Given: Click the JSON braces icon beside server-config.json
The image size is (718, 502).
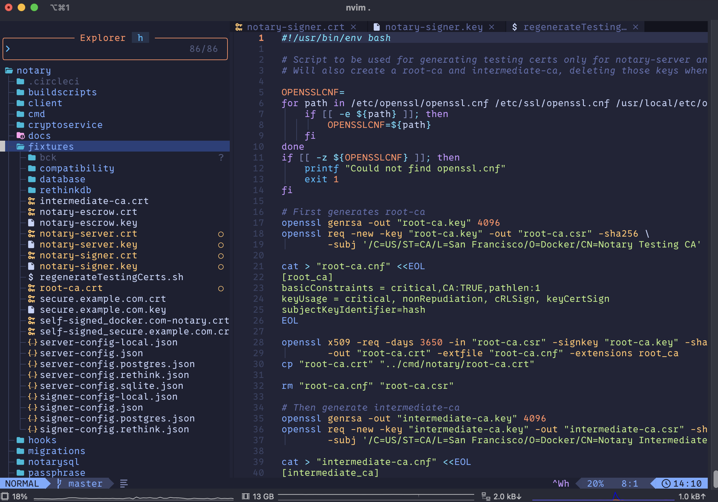Looking at the screenshot, I should 32,353.
